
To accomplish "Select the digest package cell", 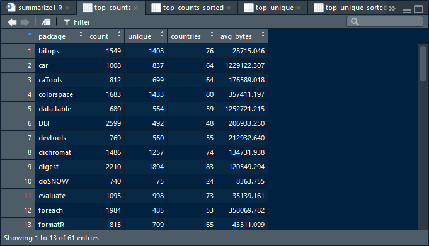I will point(60,167).
